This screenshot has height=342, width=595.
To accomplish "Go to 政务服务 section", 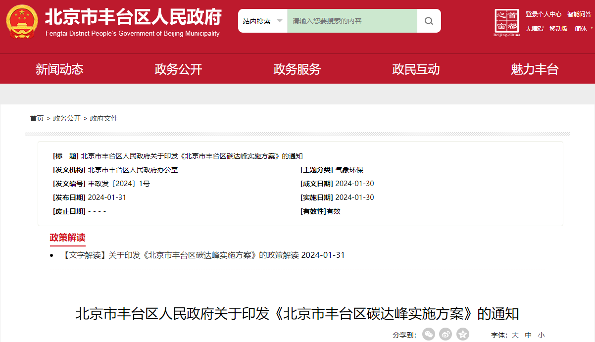I will (297, 69).
